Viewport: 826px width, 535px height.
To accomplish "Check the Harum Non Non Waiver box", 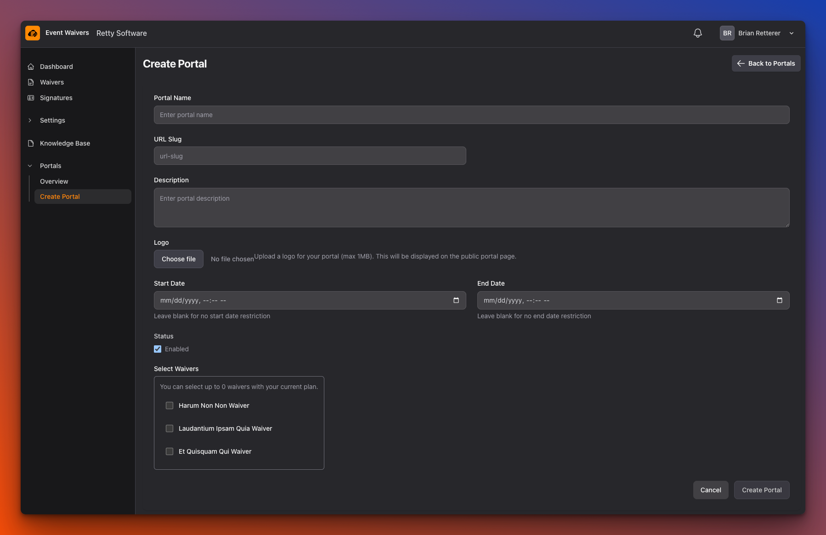I will pos(170,405).
